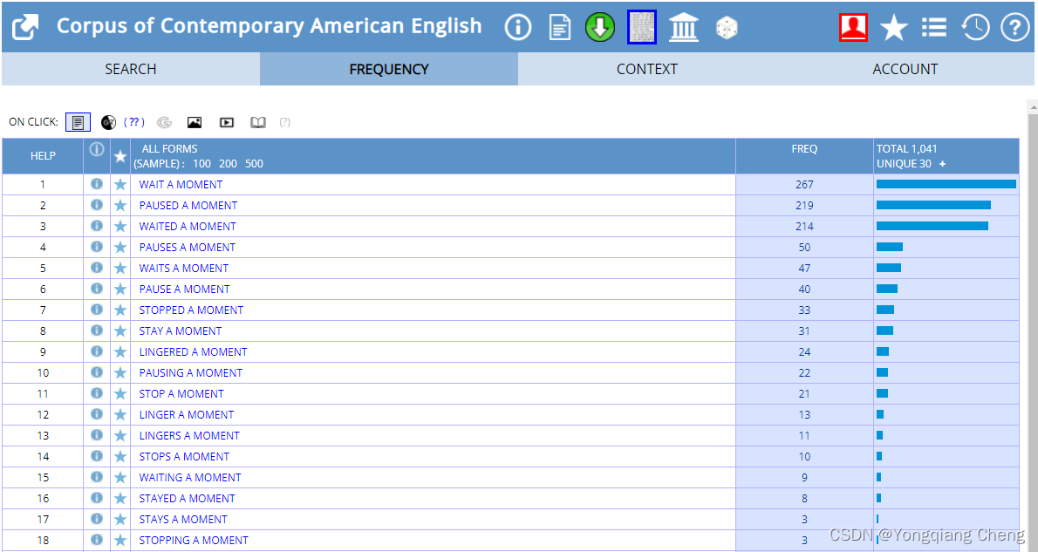1038x552 pixels.
Task: Click the info icon for STAY A MOMENT
Action: tap(97, 331)
